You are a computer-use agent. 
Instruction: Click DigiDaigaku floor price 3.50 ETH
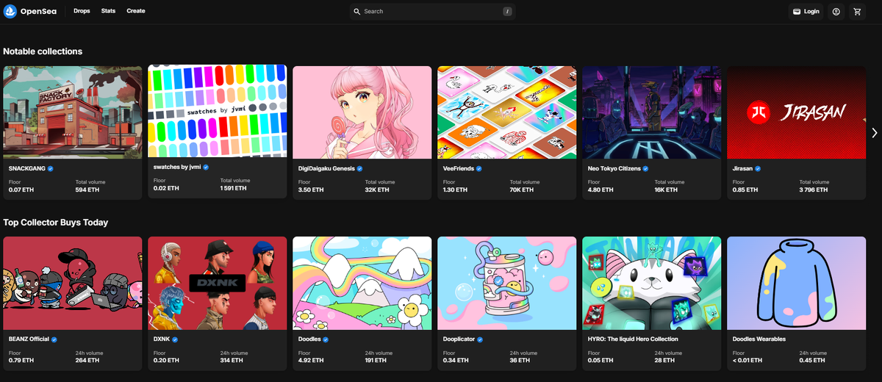point(311,190)
